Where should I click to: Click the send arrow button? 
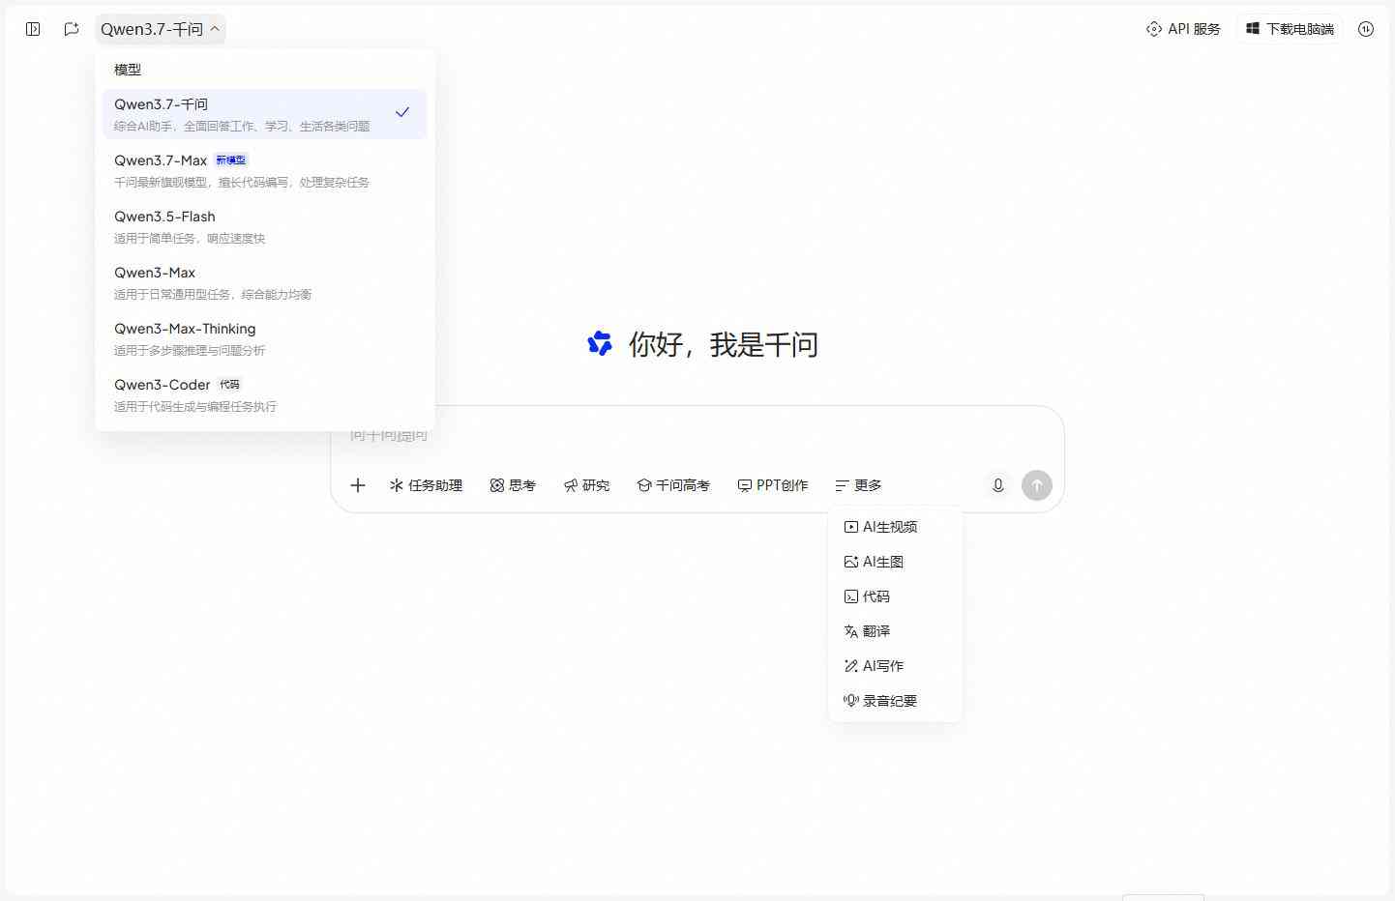pyautogui.click(x=1037, y=485)
